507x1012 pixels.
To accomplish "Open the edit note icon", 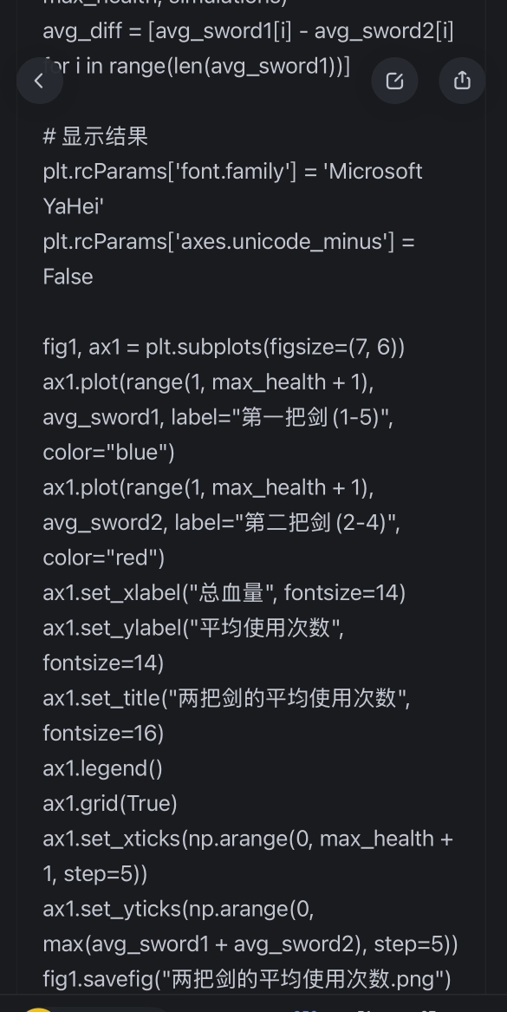I will click(394, 81).
